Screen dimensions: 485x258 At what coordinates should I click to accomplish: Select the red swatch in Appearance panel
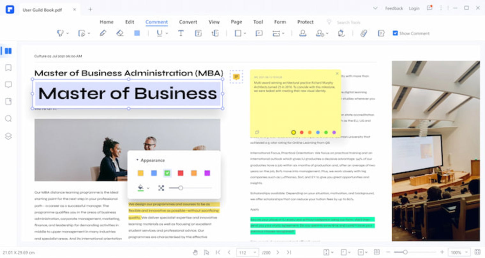point(180,173)
